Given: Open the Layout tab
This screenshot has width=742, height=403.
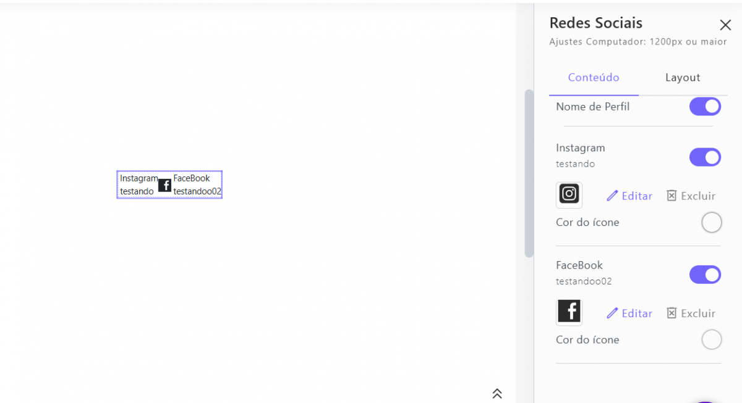Looking at the screenshot, I should [683, 78].
